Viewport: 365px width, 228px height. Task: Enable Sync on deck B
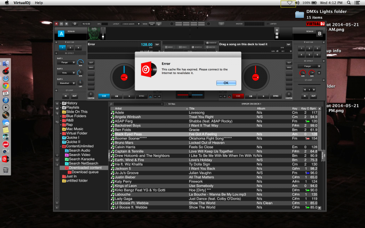[276, 96]
